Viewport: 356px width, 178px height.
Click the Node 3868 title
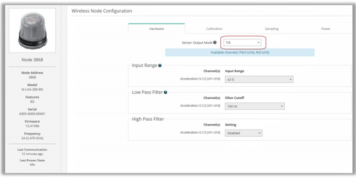(32, 60)
